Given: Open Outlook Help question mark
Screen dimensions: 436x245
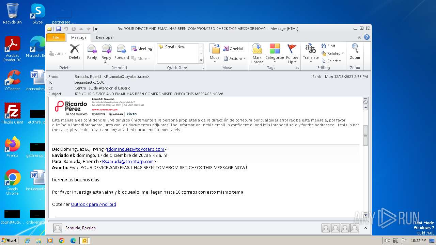Looking at the screenshot, I should [x=367, y=37].
